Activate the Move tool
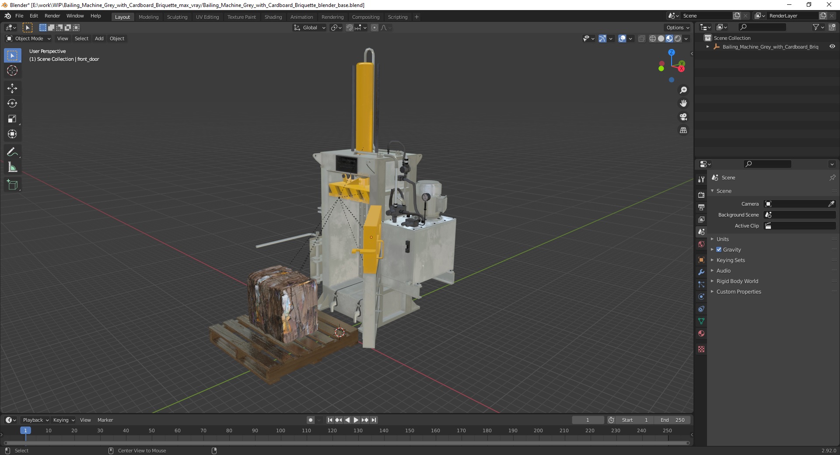 12,88
